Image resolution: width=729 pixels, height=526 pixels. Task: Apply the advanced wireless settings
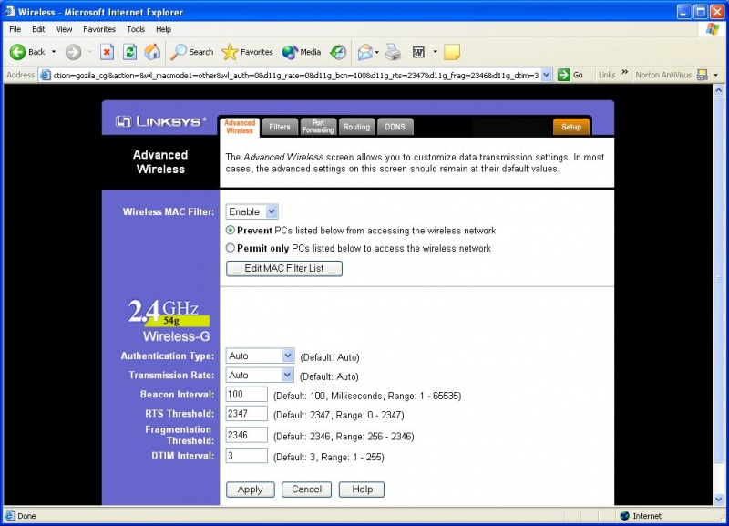250,489
